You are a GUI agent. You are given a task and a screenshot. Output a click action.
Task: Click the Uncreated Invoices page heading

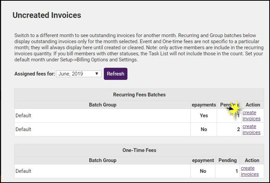pos(47,15)
